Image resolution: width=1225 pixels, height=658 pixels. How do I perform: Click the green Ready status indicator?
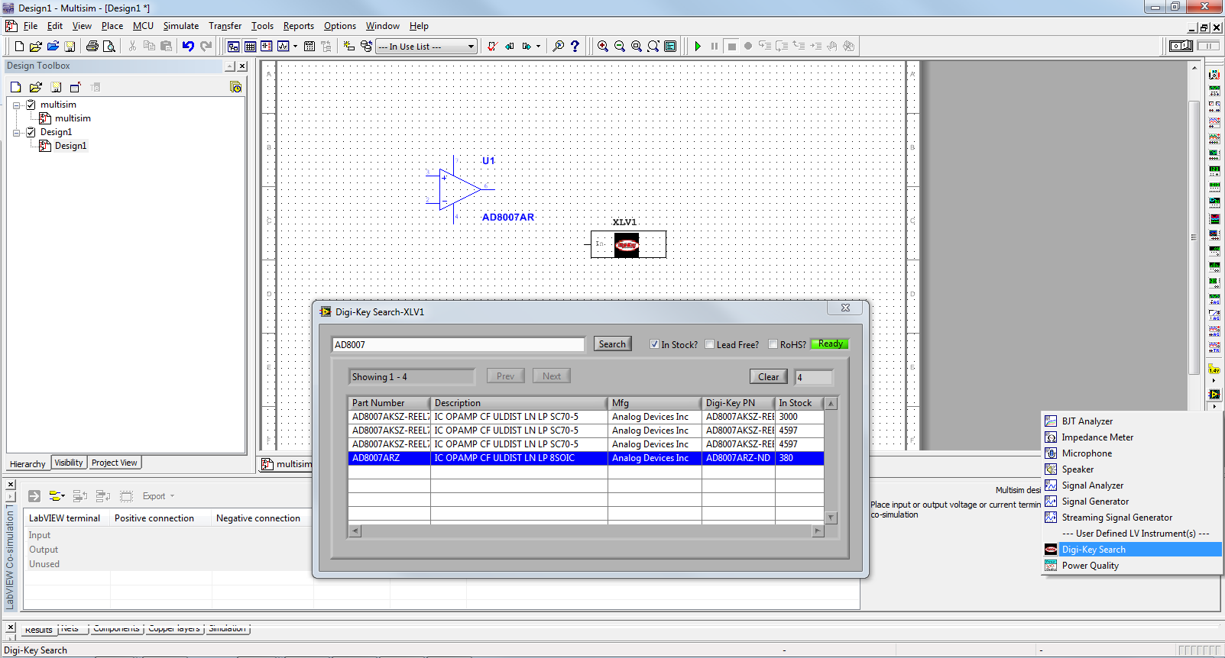(x=830, y=344)
